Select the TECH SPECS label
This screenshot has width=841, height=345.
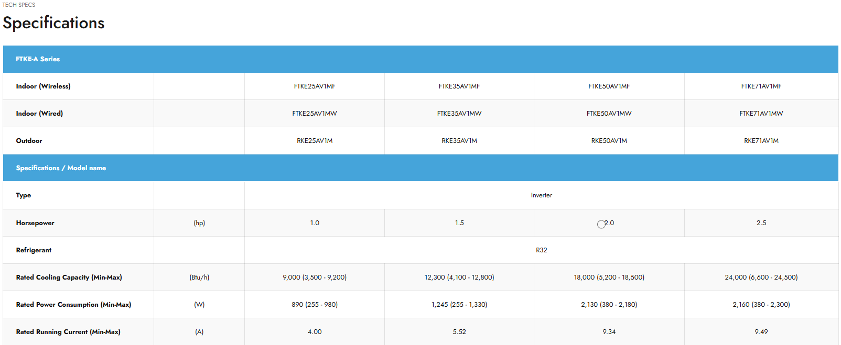click(x=19, y=5)
